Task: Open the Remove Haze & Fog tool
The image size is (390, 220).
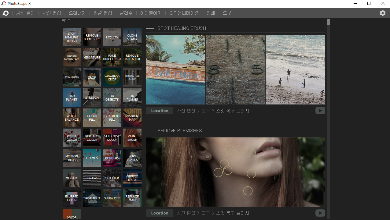Action: (x=132, y=57)
